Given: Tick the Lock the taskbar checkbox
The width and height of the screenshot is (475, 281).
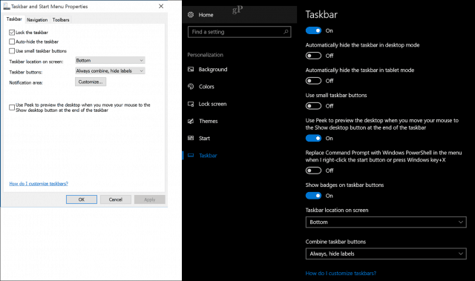Looking at the screenshot, I should 12,33.
